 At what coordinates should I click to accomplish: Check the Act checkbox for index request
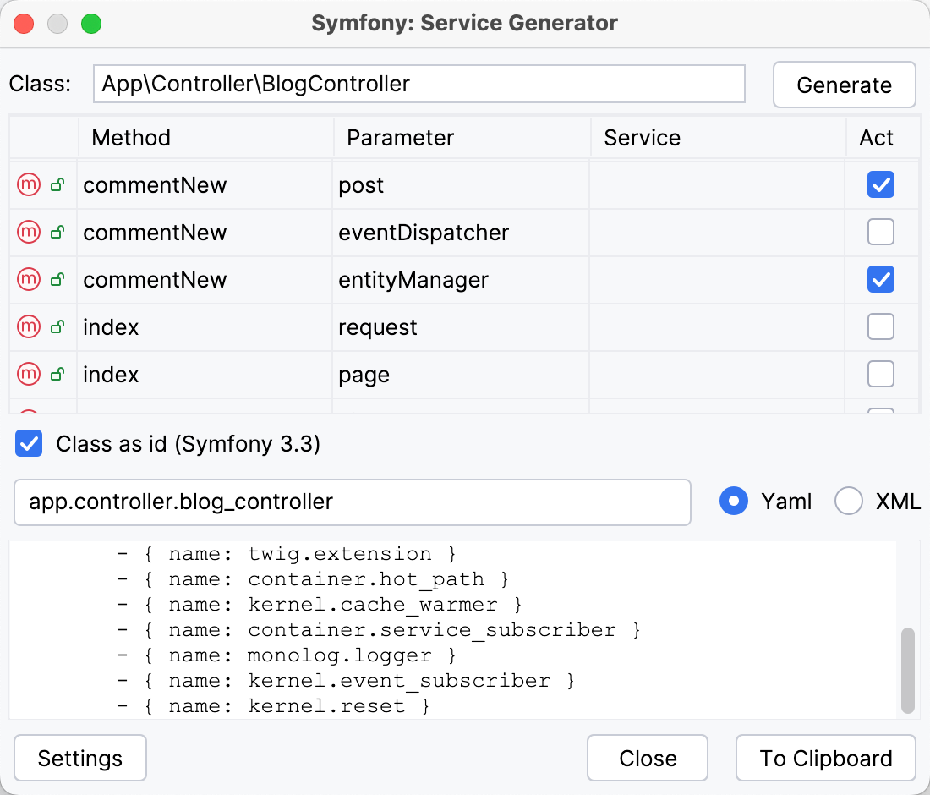[880, 326]
